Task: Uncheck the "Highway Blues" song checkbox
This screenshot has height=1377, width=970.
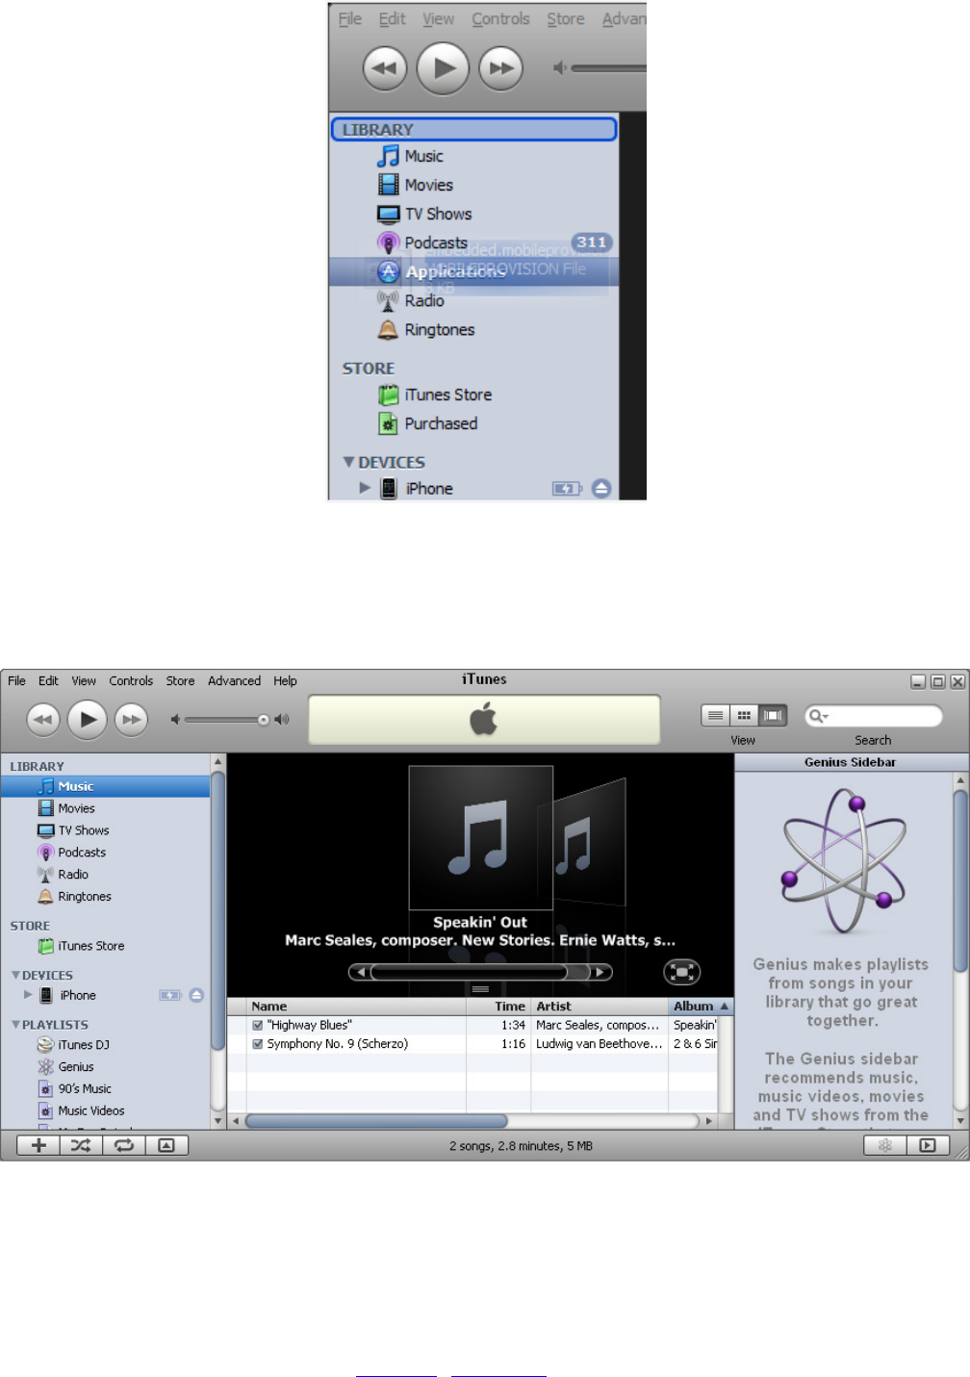Action: click(257, 1026)
